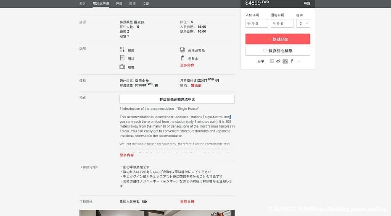Save listing to wish list button
The width and height of the screenshot is (391, 216).
click(x=278, y=51)
